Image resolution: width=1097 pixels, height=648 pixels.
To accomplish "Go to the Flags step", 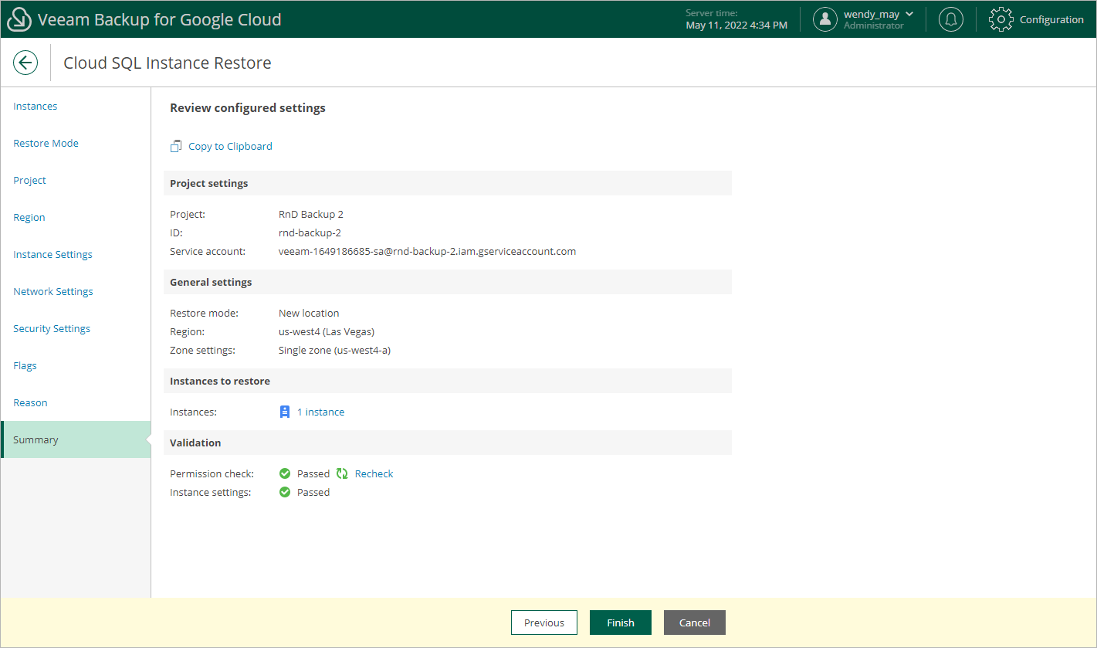I will tap(25, 365).
